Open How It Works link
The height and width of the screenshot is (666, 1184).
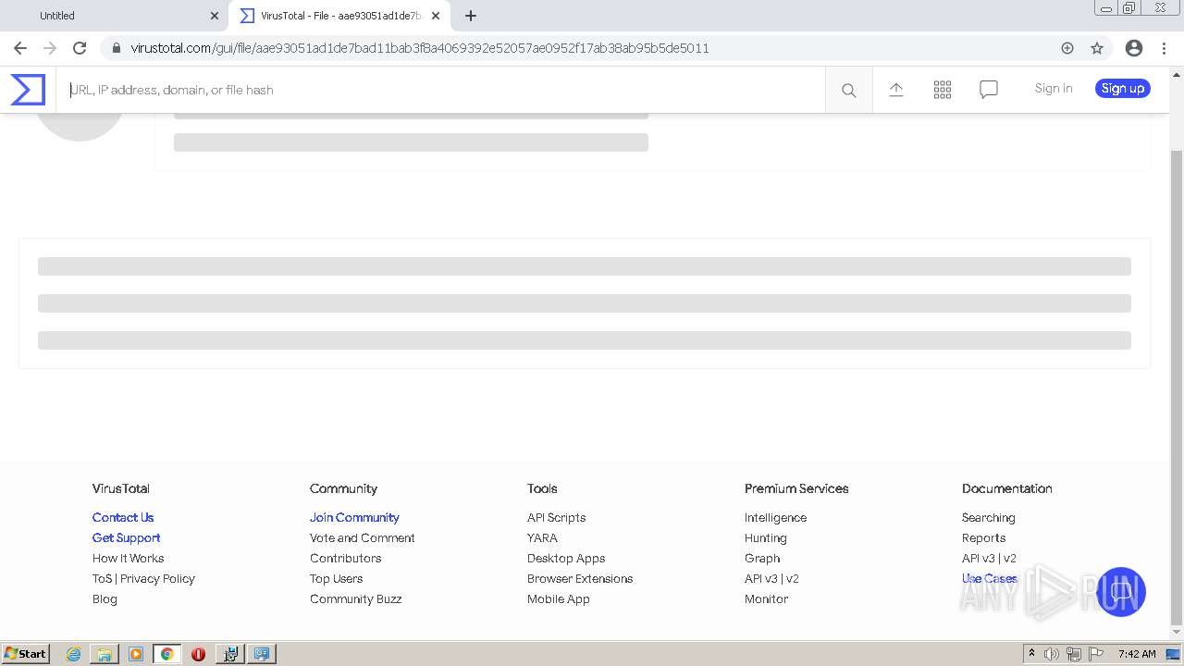pyautogui.click(x=128, y=558)
